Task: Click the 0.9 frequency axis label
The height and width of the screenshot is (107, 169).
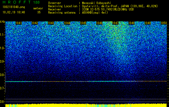Action: pos(2,62)
